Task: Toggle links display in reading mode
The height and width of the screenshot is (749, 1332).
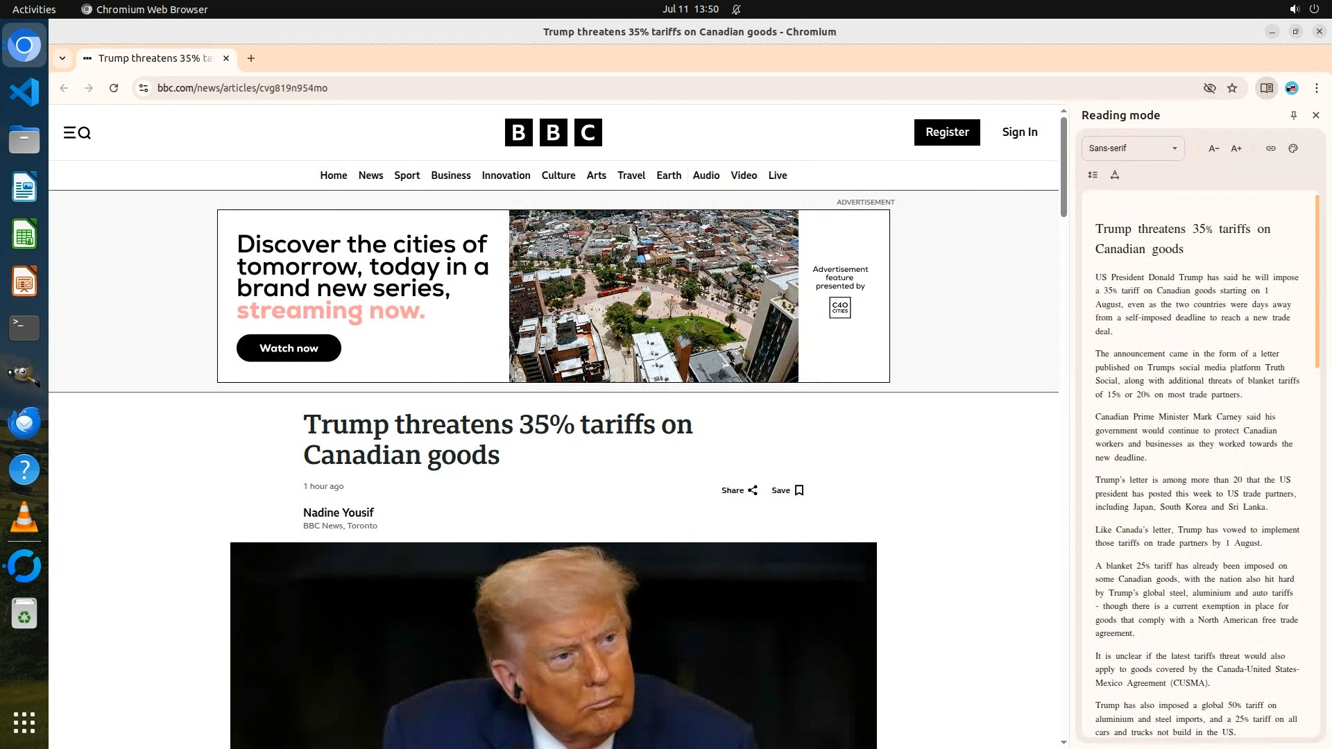Action: point(1270,148)
